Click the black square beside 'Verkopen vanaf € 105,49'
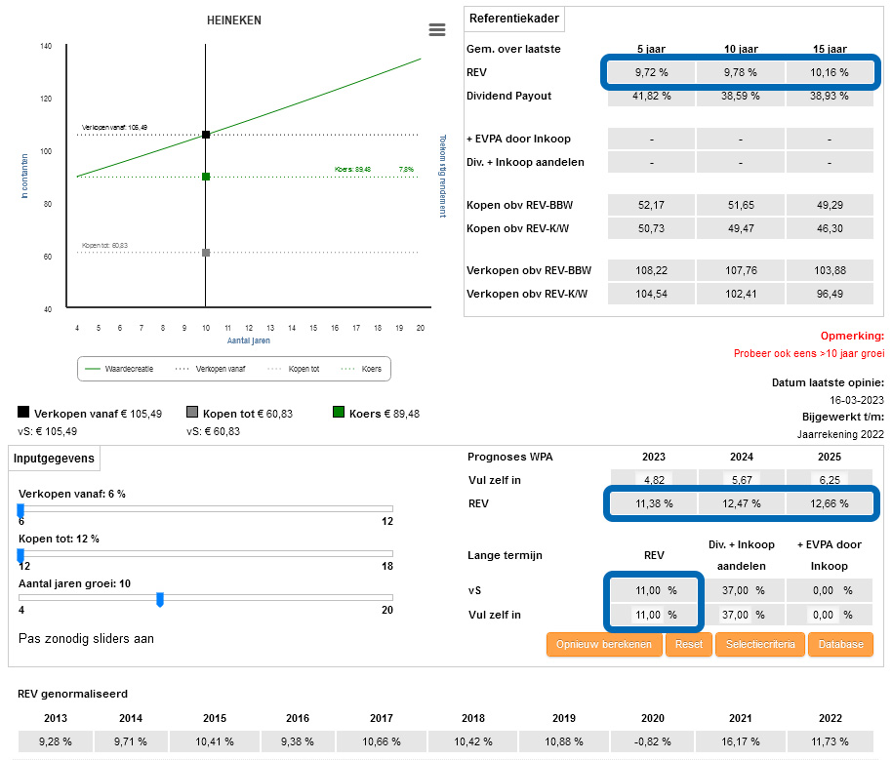892x760 pixels. (x=23, y=412)
